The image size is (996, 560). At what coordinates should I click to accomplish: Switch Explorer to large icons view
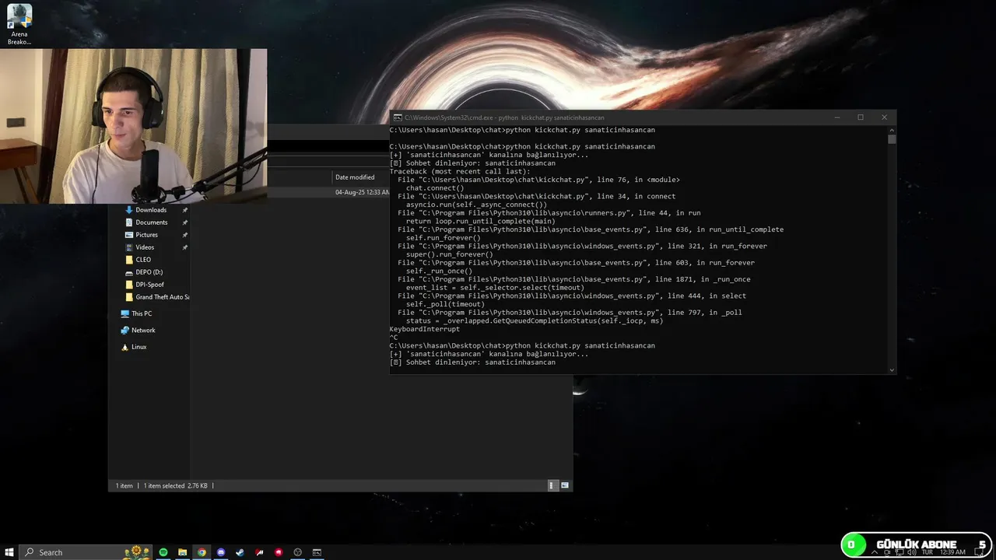point(565,485)
